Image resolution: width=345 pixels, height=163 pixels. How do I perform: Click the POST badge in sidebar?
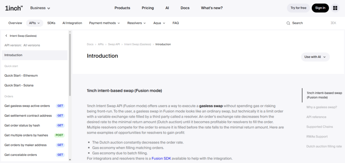click(59, 135)
